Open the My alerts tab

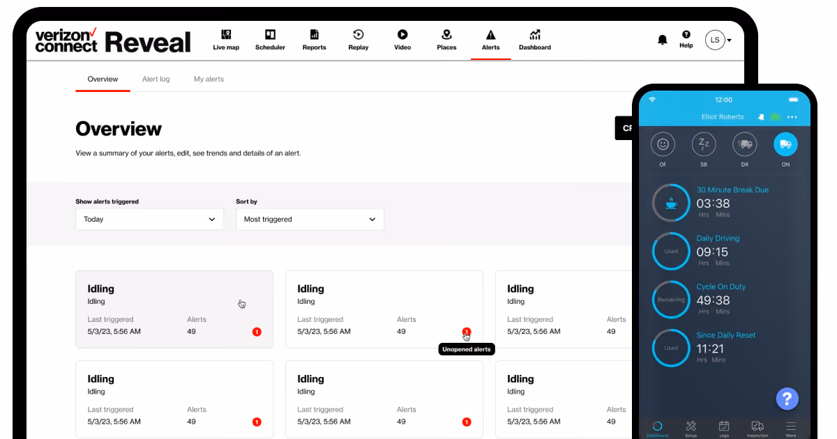click(209, 79)
